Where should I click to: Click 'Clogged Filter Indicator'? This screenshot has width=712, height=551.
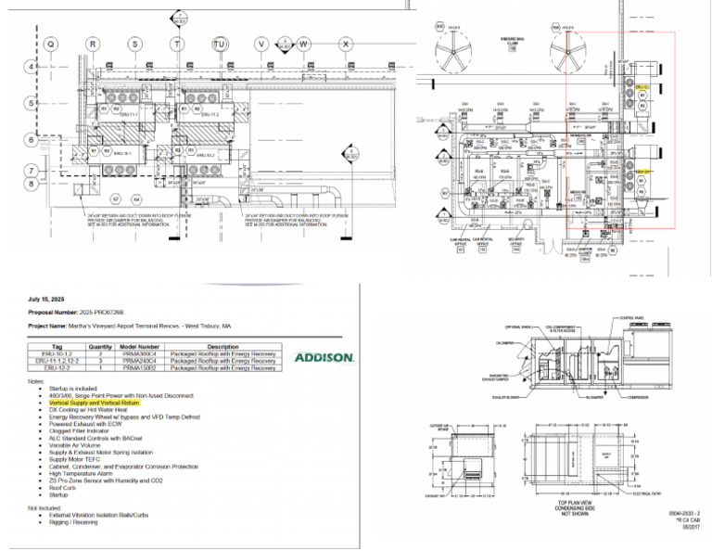click(79, 431)
